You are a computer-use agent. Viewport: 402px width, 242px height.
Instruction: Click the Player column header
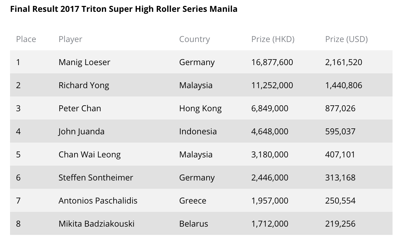coord(70,39)
